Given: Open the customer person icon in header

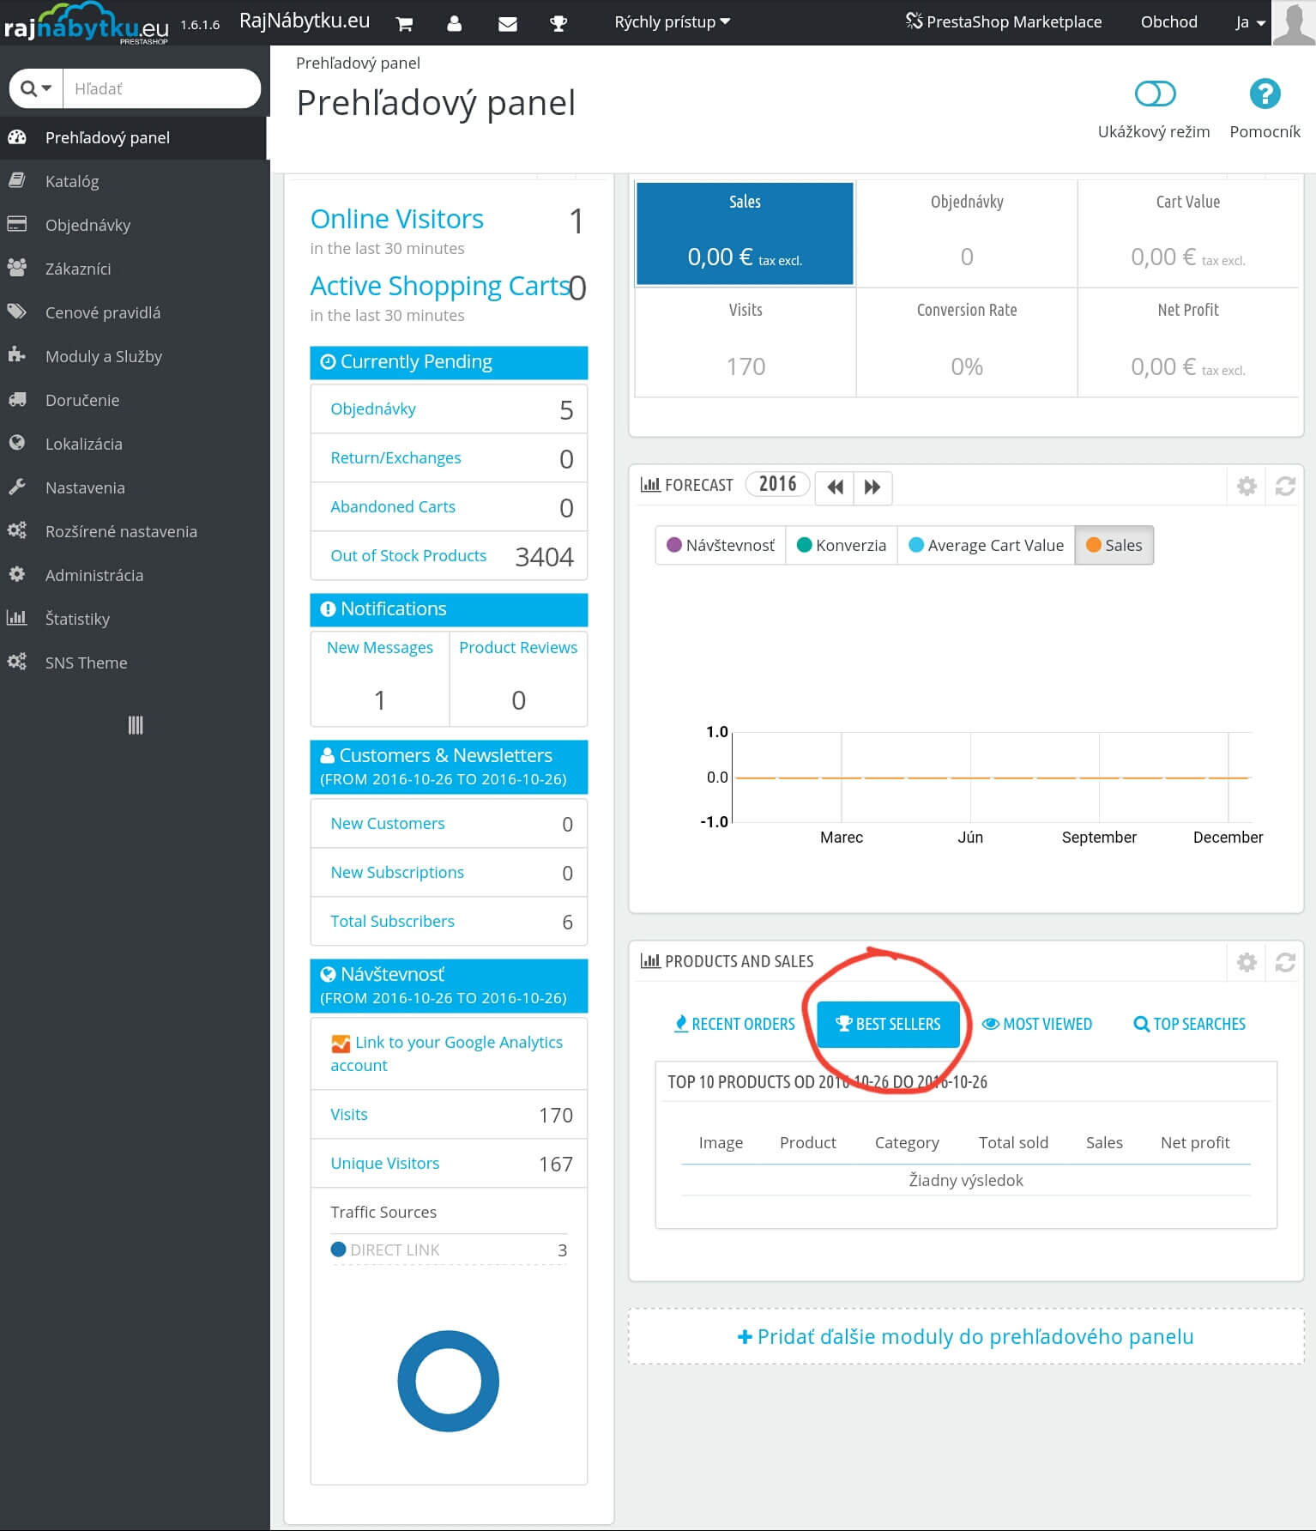Looking at the screenshot, I should (x=455, y=23).
